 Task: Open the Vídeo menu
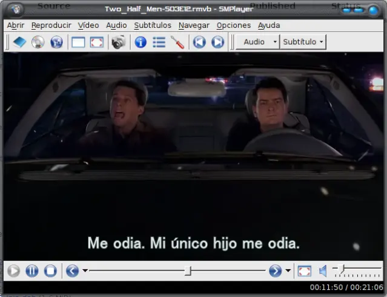(88, 25)
